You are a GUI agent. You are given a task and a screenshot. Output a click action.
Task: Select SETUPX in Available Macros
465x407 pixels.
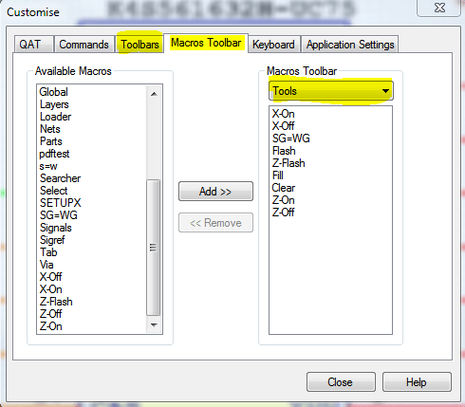pyautogui.click(x=61, y=203)
